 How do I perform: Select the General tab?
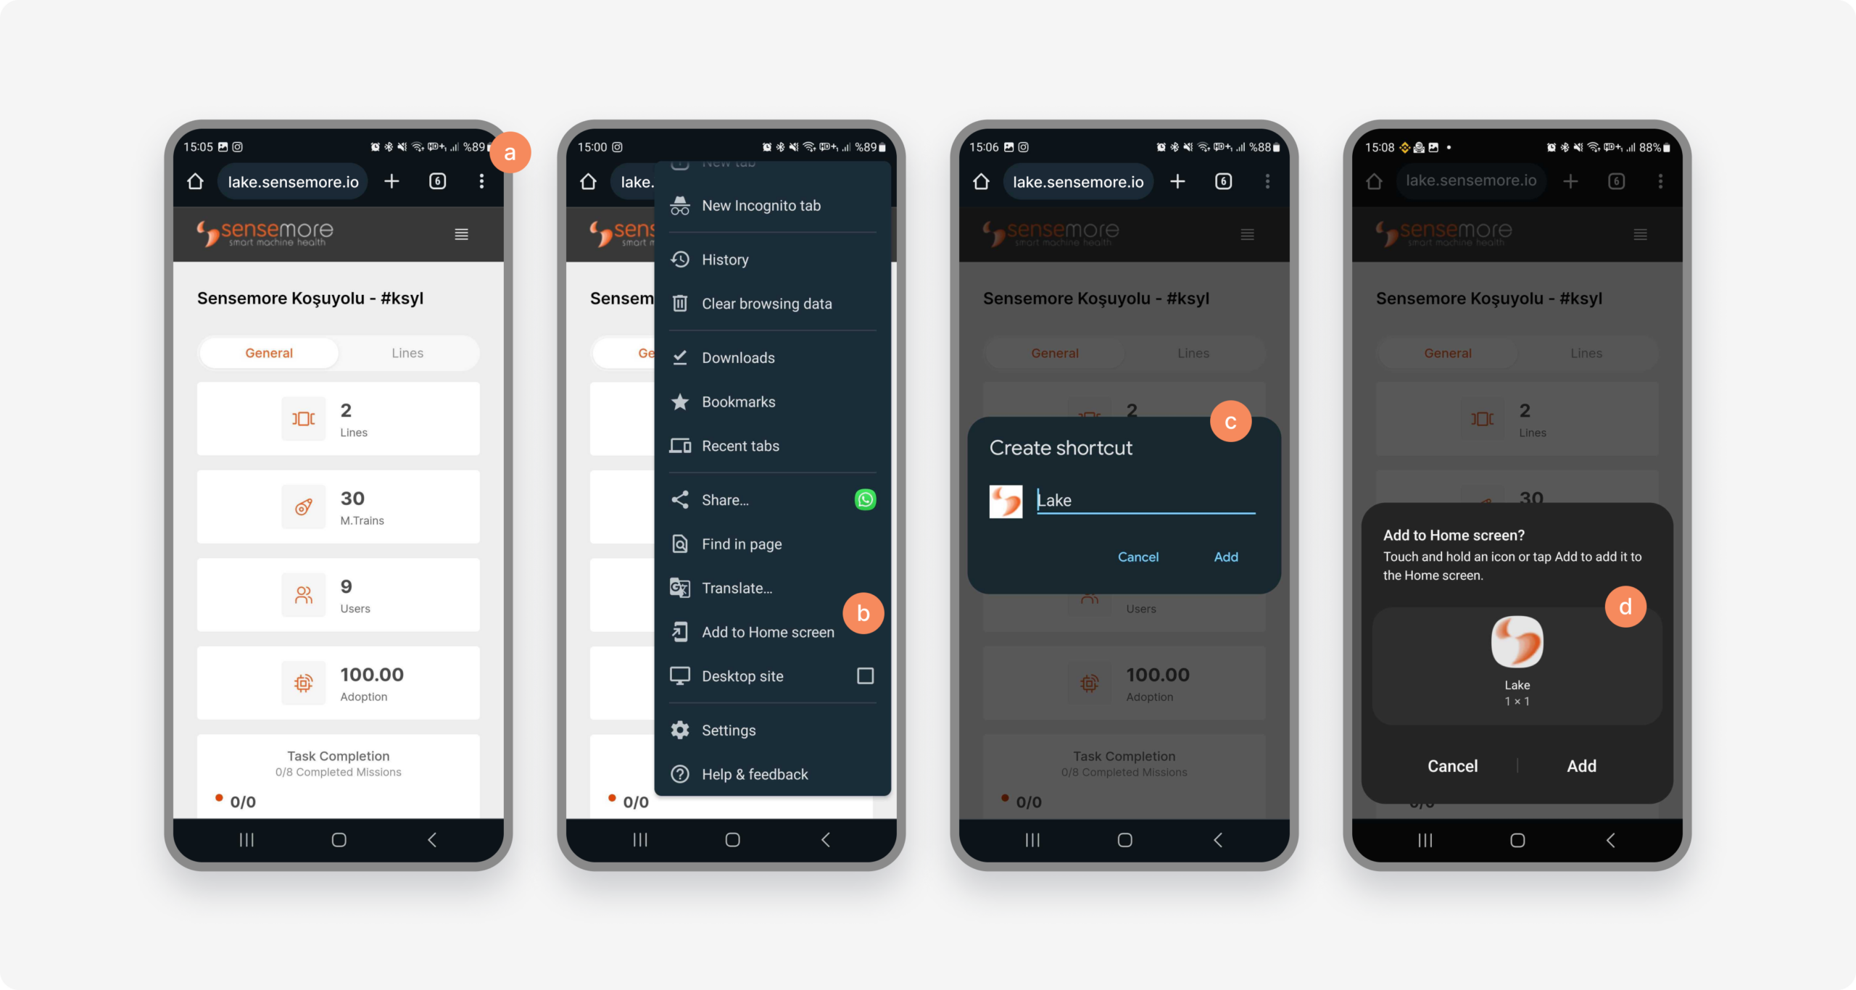268,352
